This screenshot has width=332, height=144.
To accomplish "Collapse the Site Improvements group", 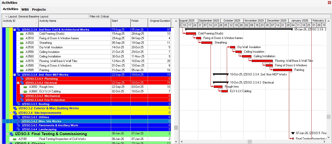I will 11,113.
